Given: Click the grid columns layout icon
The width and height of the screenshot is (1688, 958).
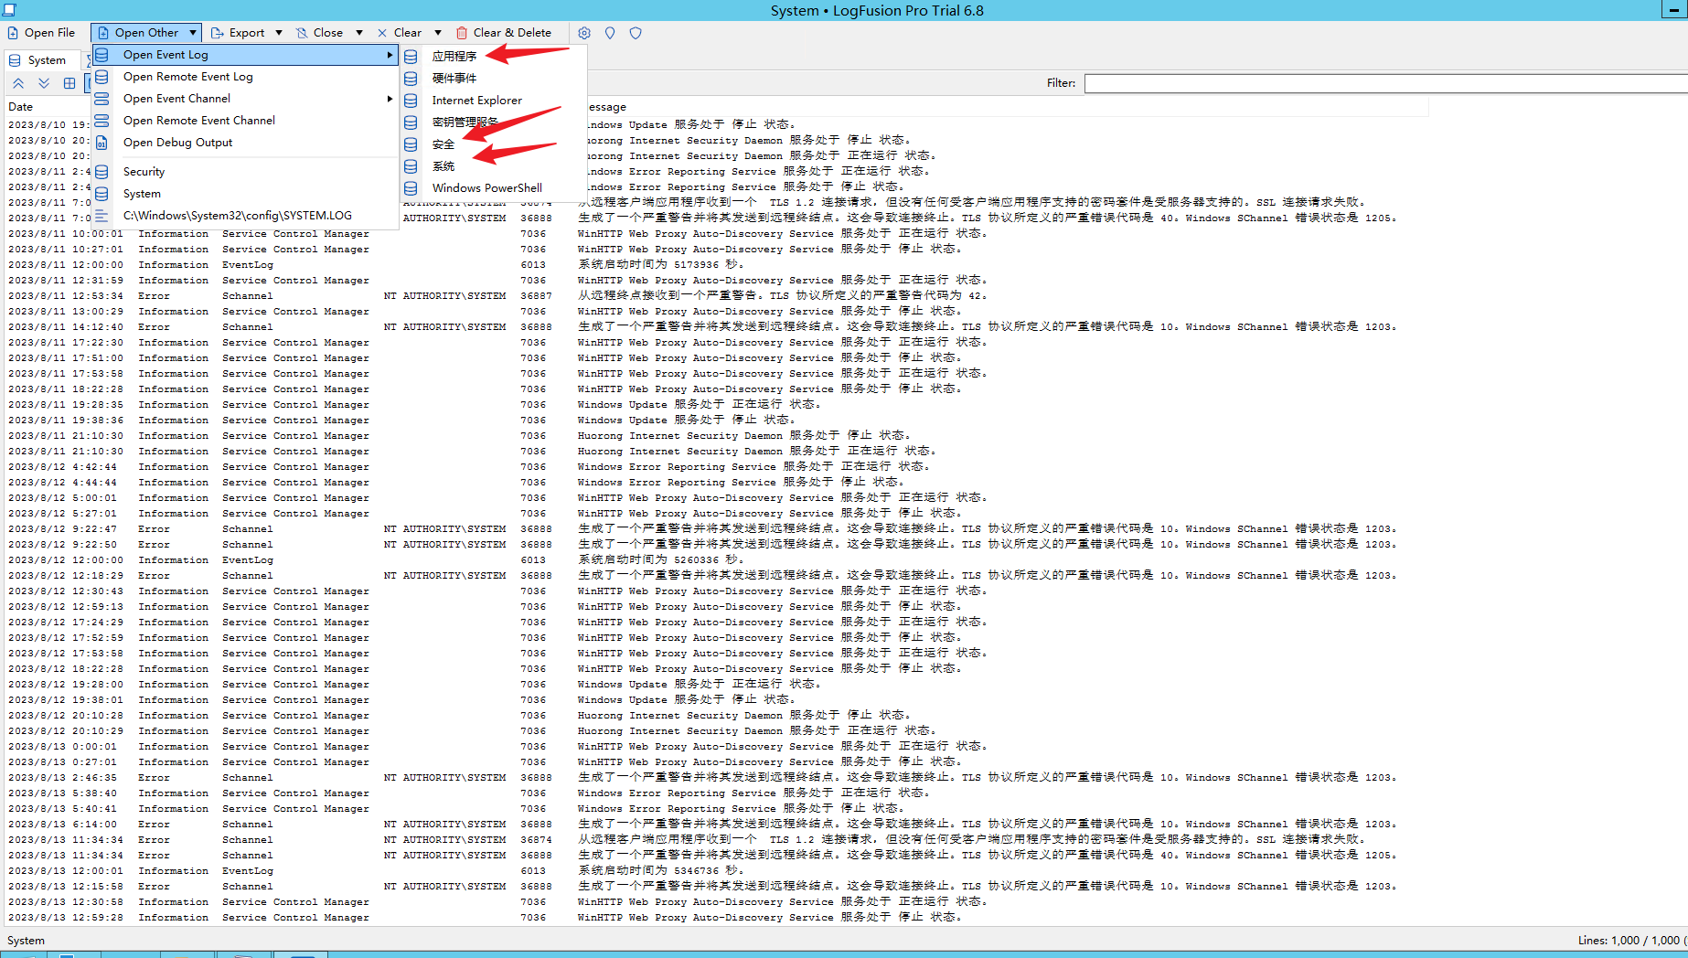Looking at the screenshot, I should click(69, 82).
